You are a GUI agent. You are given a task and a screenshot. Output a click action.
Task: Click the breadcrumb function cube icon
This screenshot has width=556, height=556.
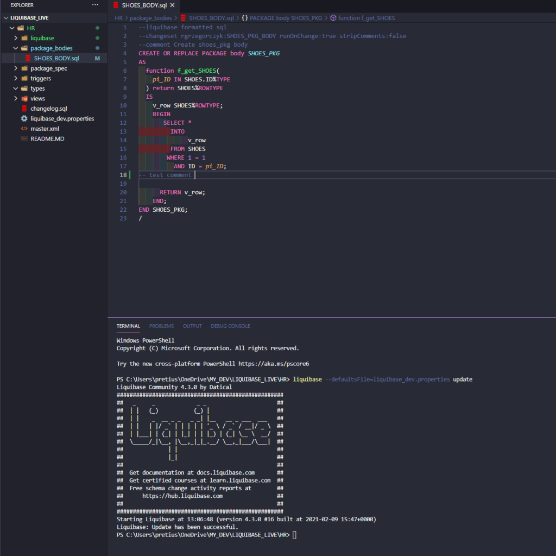pyautogui.click(x=333, y=18)
